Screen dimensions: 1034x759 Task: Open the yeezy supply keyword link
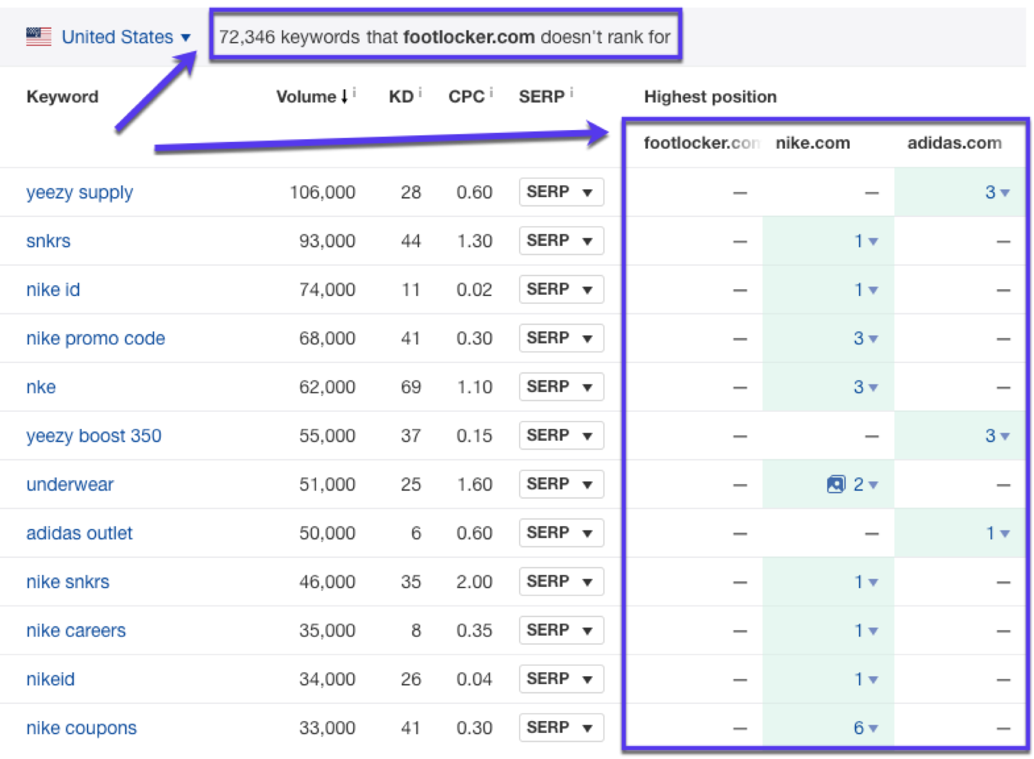79,193
